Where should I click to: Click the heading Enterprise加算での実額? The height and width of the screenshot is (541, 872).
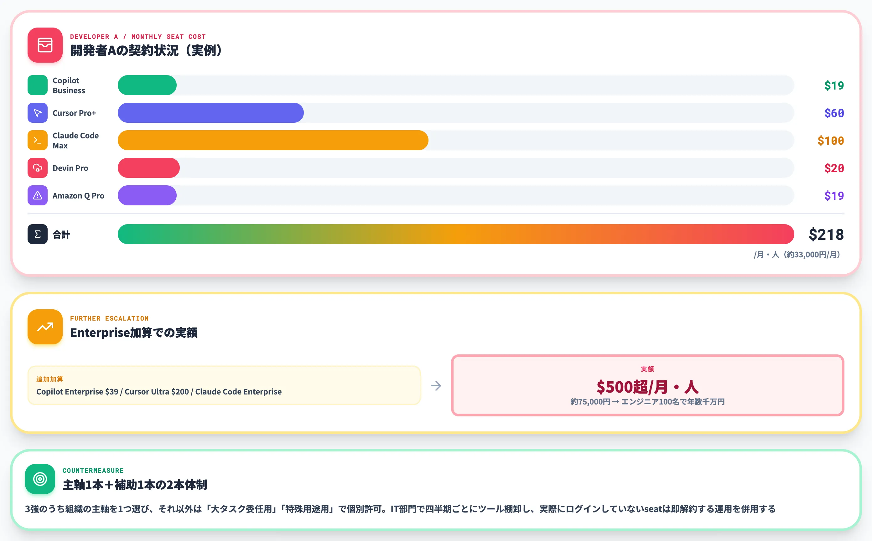(134, 333)
